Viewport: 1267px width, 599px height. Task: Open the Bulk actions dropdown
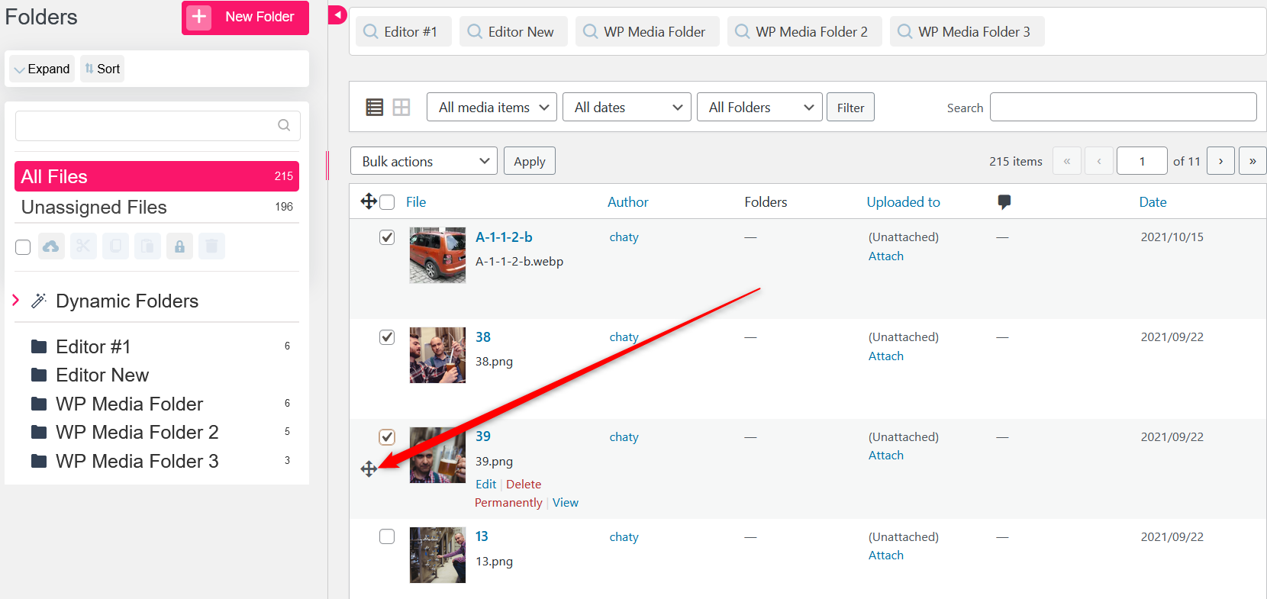pyautogui.click(x=424, y=161)
